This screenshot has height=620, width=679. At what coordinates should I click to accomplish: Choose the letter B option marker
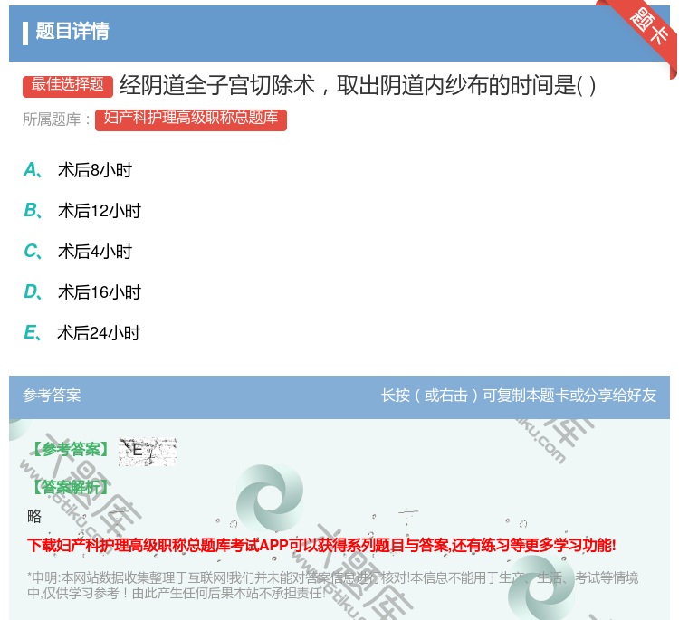click(x=31, y=211)
